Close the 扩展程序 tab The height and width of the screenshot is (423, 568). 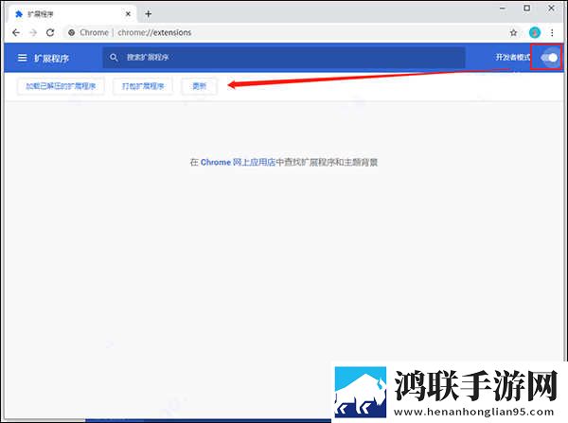(128, 14)
